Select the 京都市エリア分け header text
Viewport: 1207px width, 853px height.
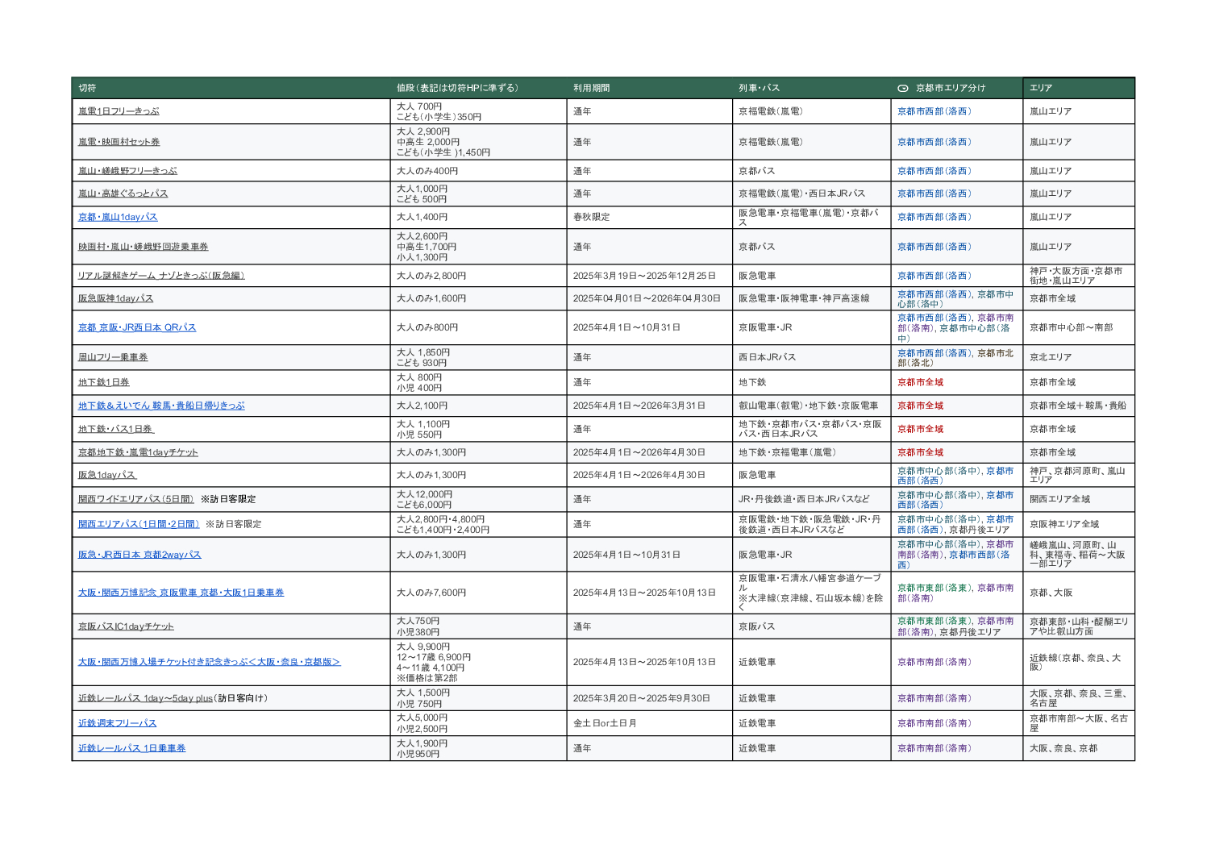951,88
